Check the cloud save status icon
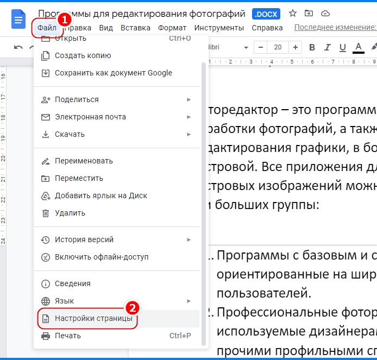 (x=325, y=13)
